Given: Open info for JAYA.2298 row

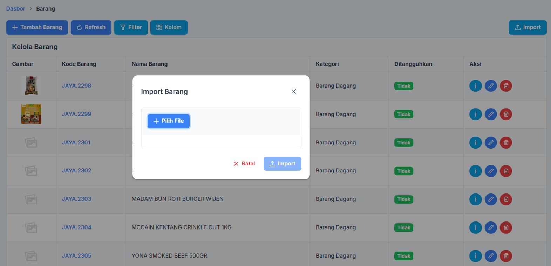Looking at the screenshot, I should click(x=475, y=86).
